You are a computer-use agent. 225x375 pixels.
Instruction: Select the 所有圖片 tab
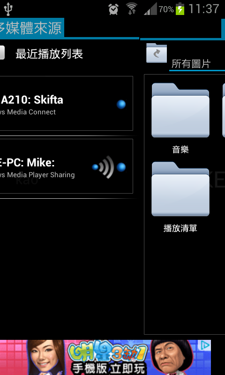tap(191, 64)
